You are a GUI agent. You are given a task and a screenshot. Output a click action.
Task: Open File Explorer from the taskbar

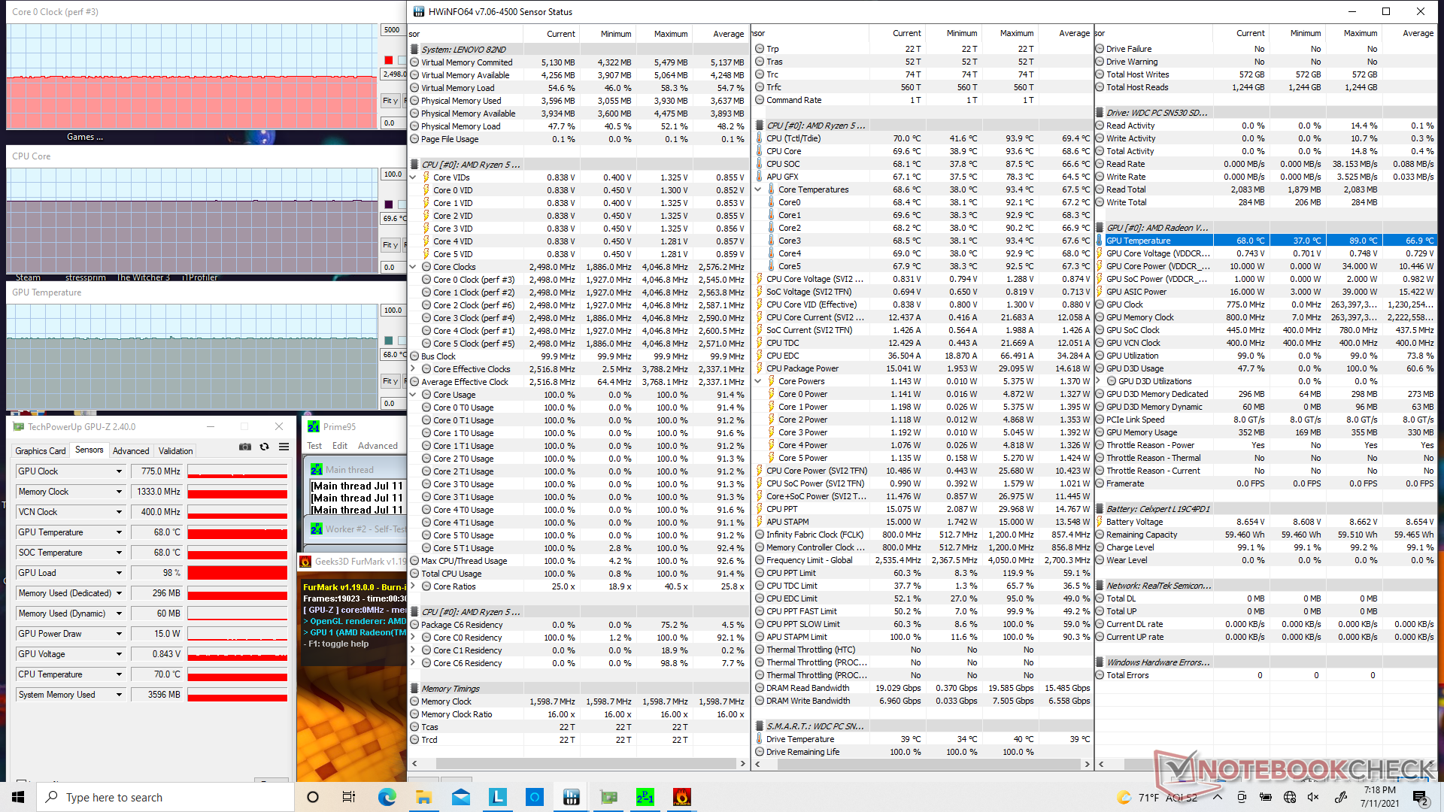click(423, 797)
